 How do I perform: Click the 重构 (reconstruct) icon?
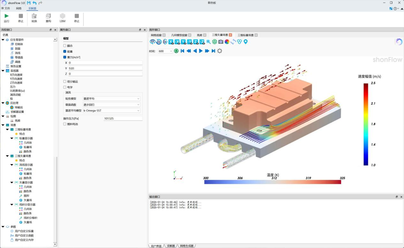pos(48,16)
